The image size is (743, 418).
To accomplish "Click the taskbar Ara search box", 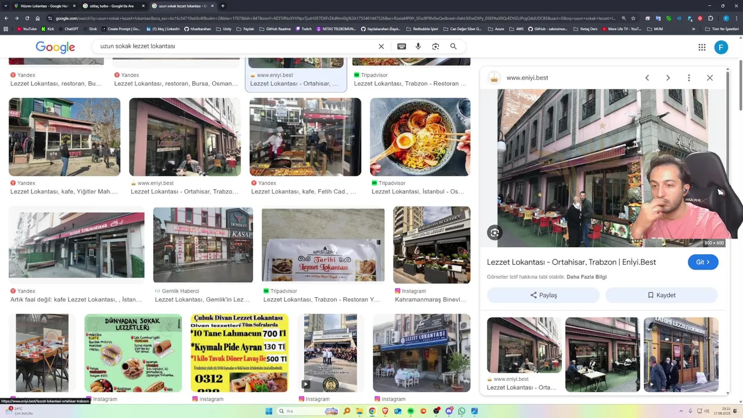I will click(x=306, y=411).
